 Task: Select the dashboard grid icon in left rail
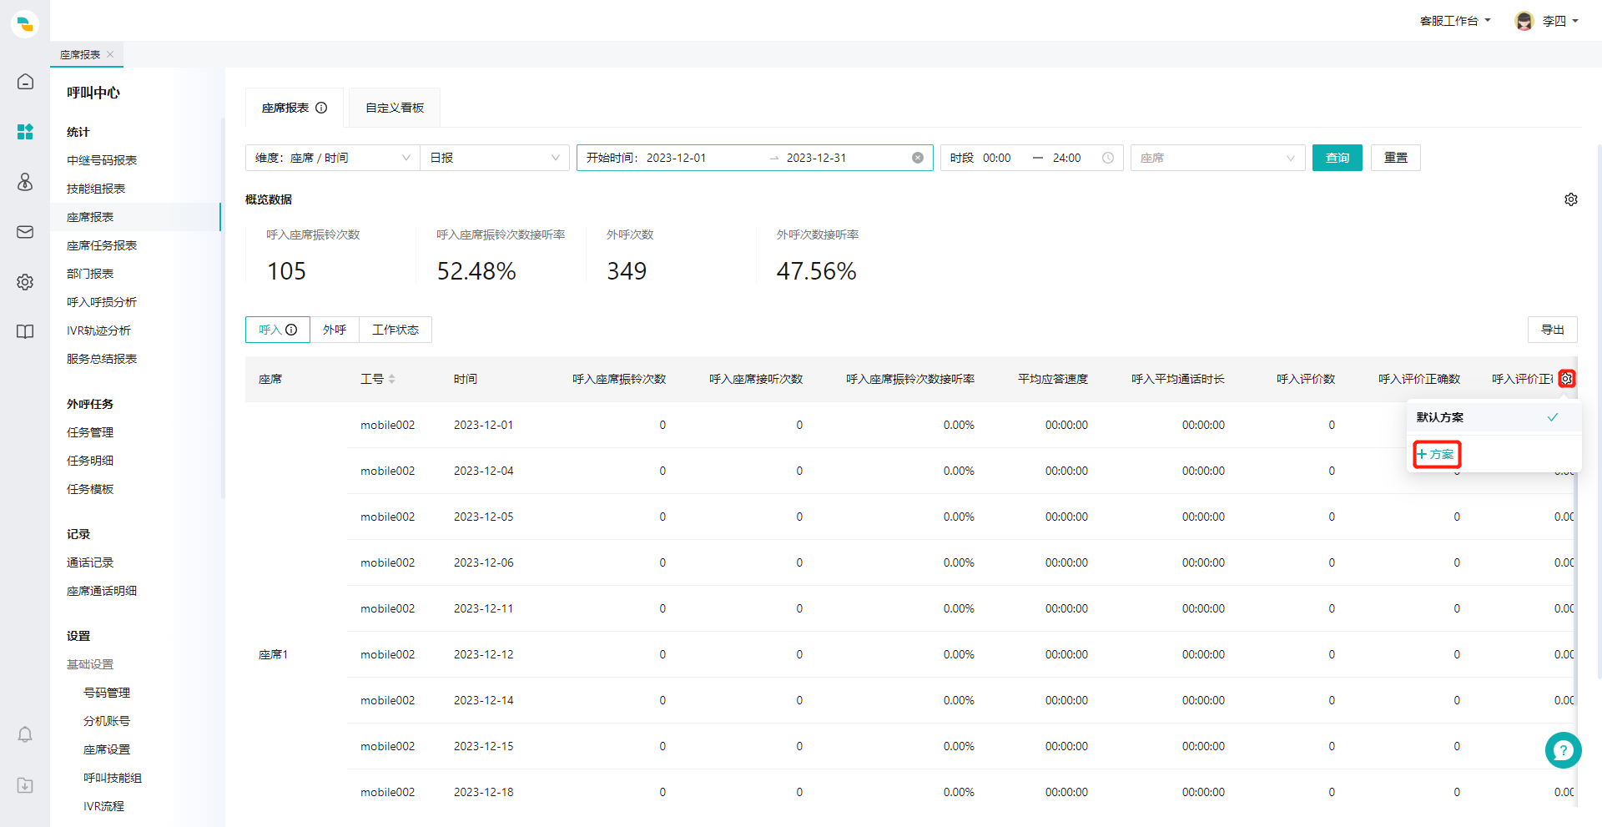pos(25,132)
